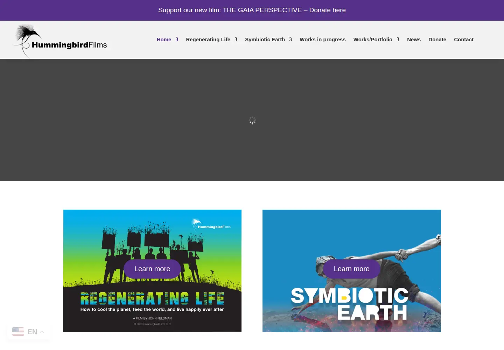
Task: Open the Donate page from navigation
Action: tap(437, 40)
